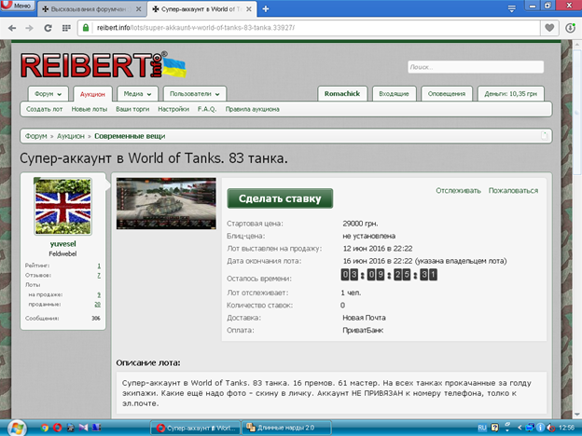The height and width of the screenshot is (436, 582).
Task: Launch Chrome from quick launch
Action: click(45, 428)
